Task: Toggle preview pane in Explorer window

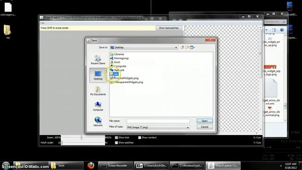Action: 274,30
